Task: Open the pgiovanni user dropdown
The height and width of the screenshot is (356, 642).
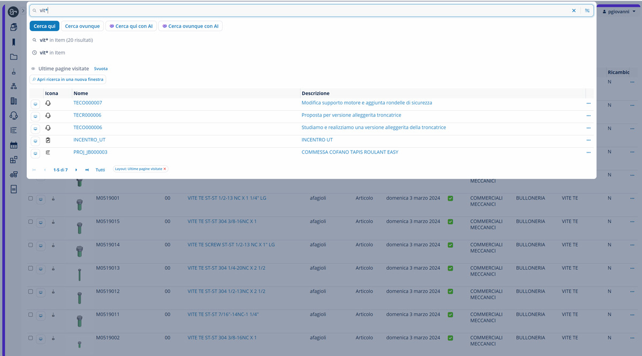Action: [x=619, y=11]
